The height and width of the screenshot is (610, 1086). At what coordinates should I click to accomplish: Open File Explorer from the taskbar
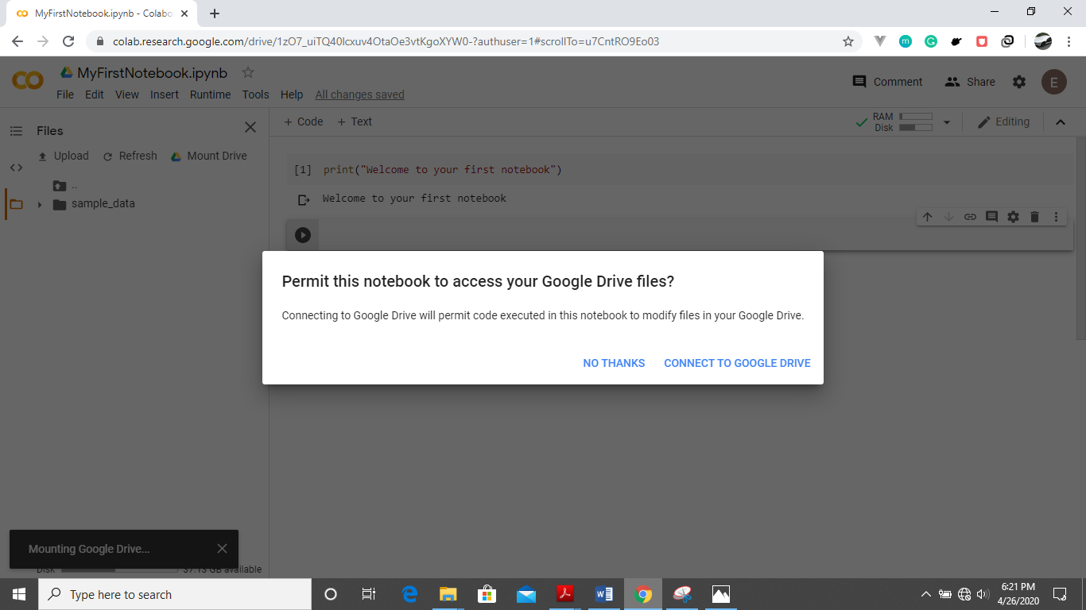pyautogui.click(x=448, y=594)
